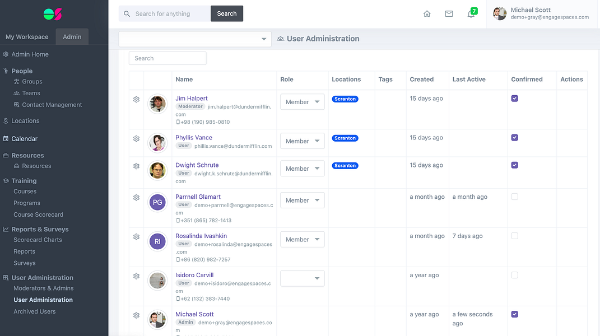
Task: Click the user table Search field
Action: coord(168,58)
